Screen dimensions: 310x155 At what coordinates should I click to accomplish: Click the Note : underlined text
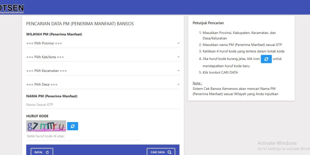(x=197, y=83)
